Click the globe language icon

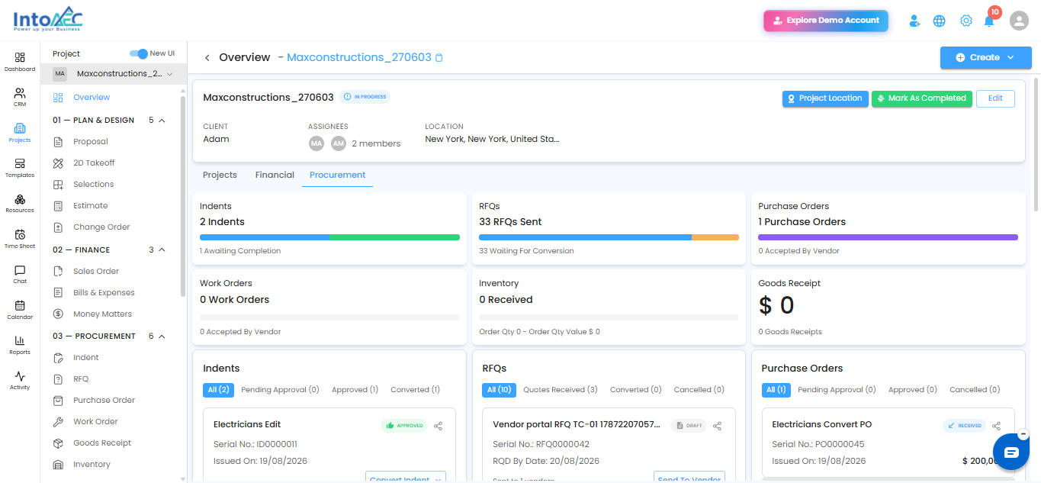(940, 21)
